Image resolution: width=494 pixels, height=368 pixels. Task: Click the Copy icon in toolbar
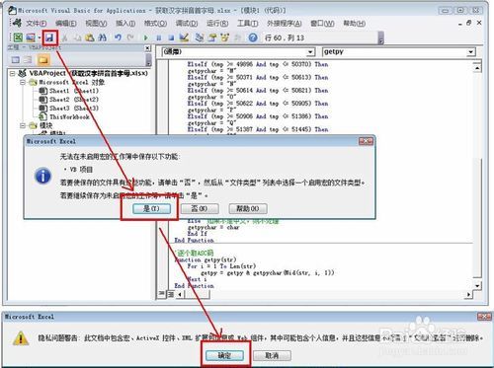tap(77, 37)
